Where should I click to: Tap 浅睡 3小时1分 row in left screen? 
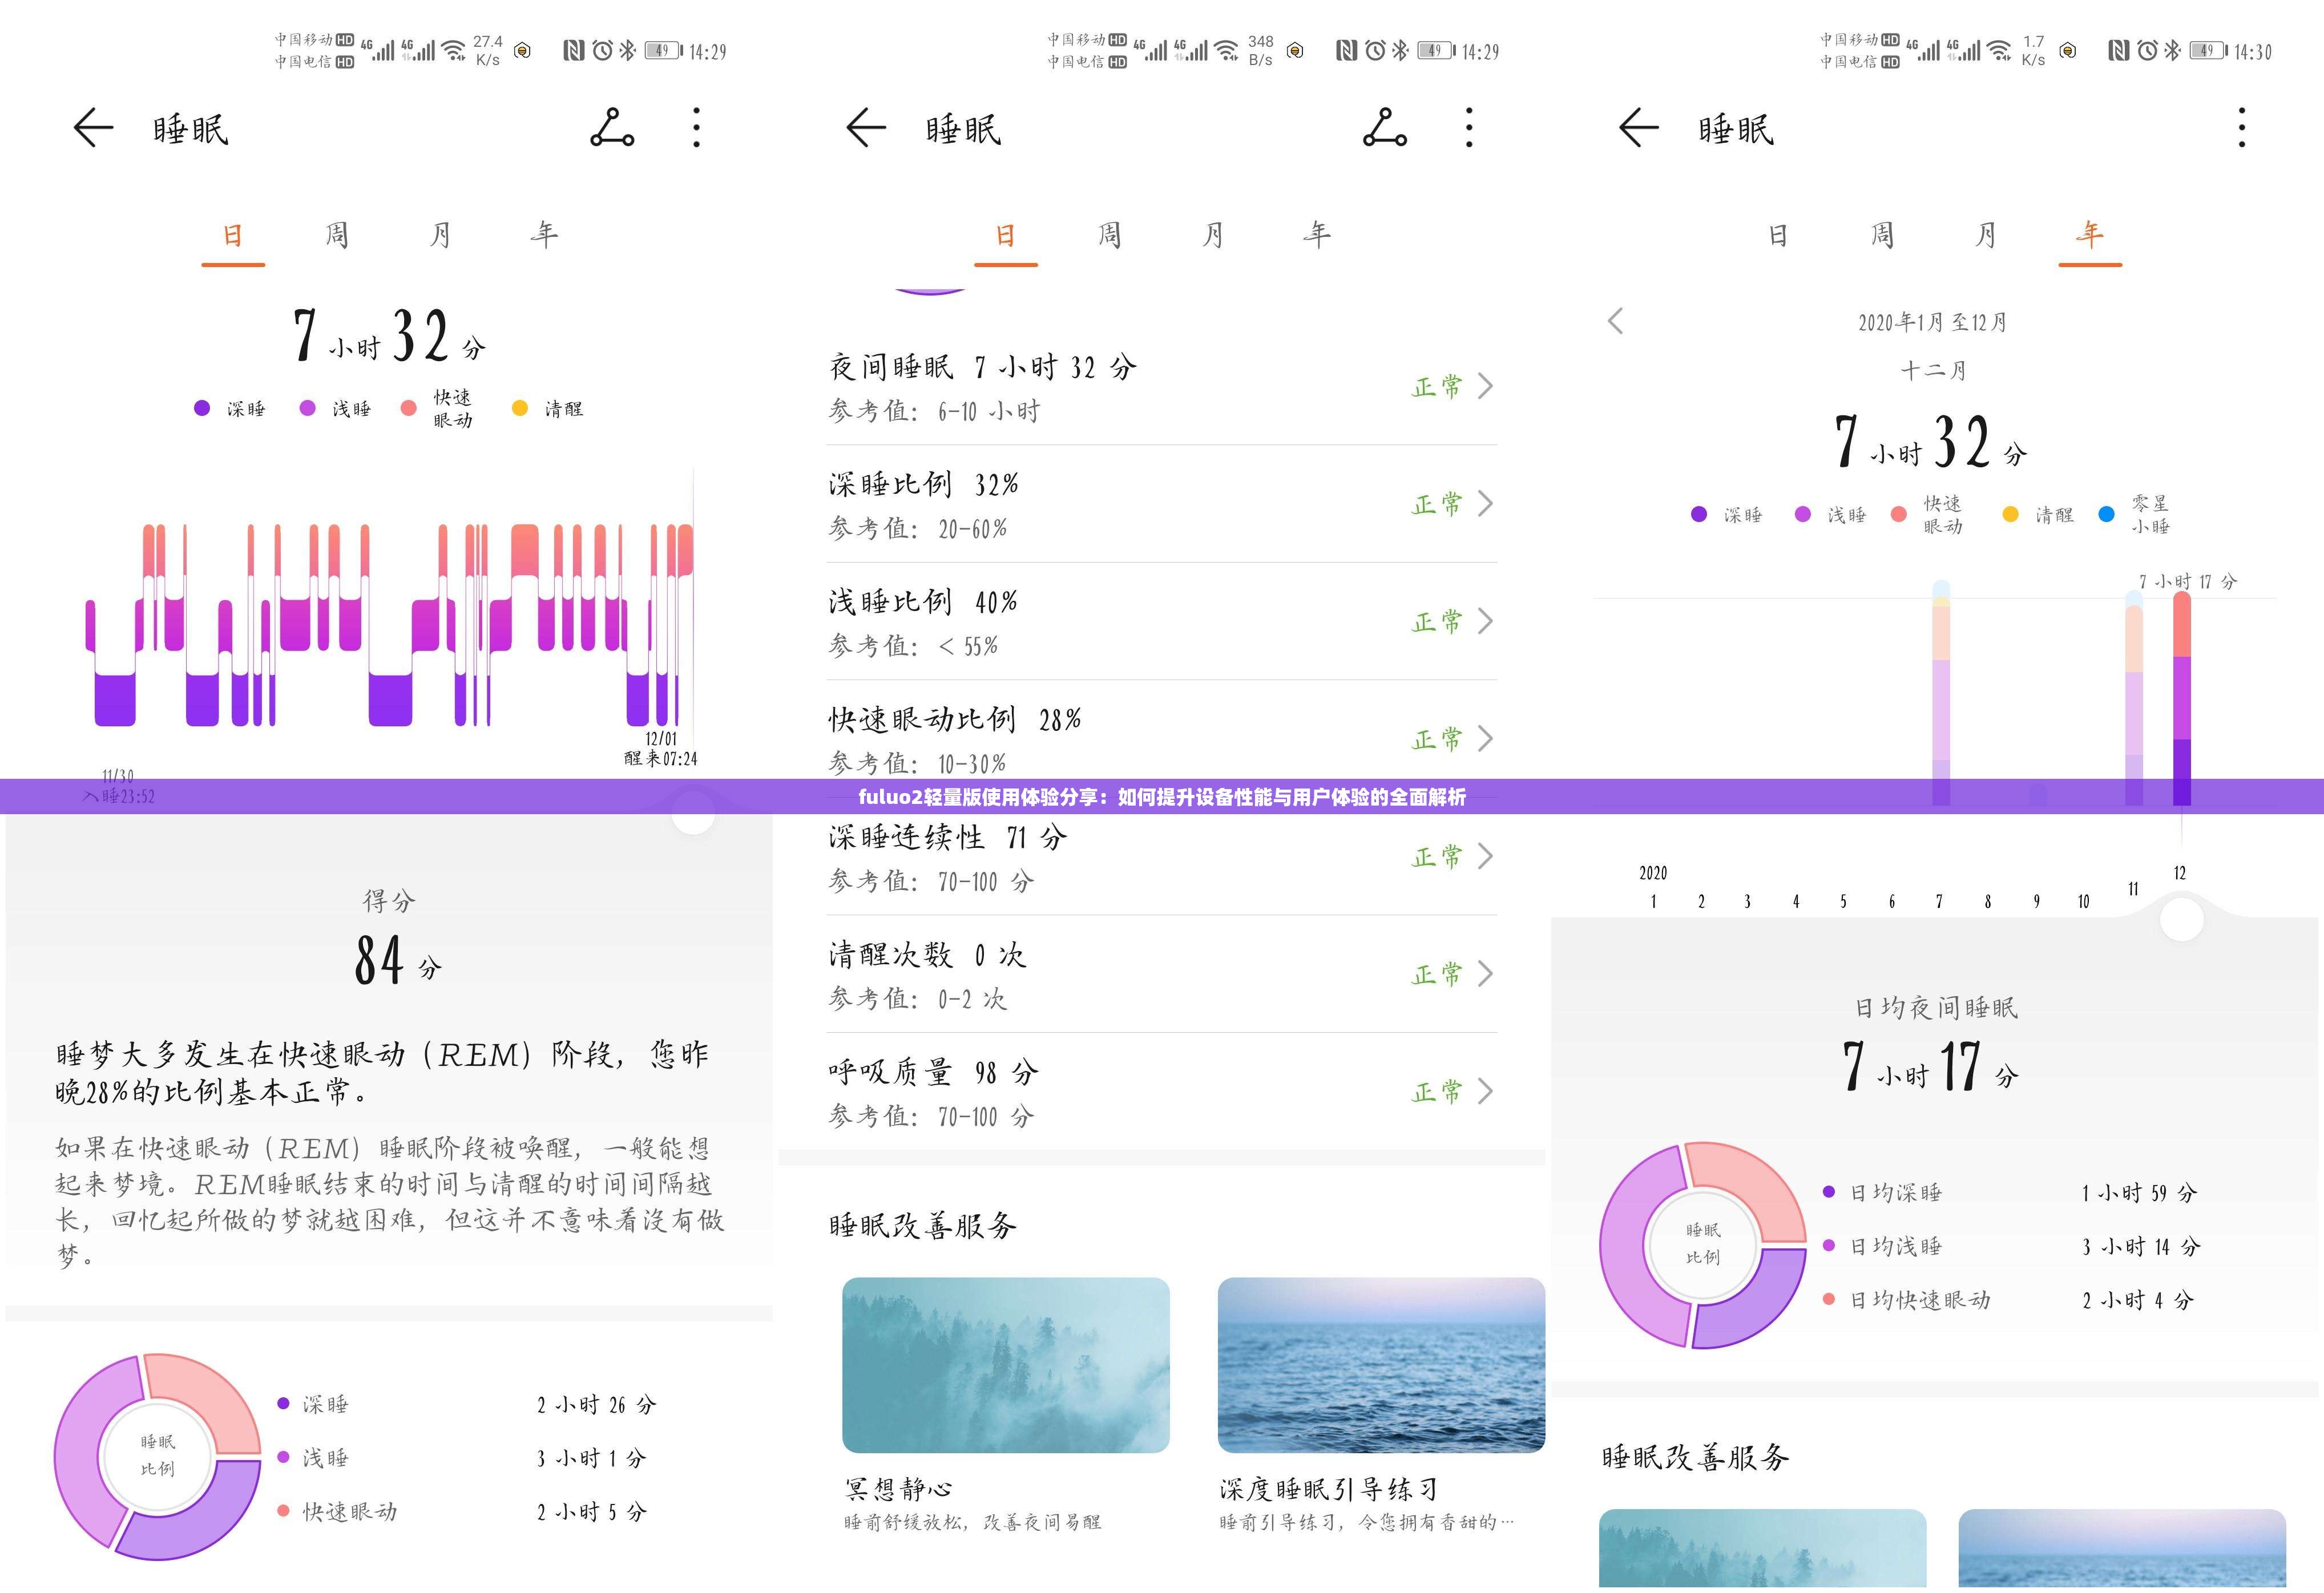point(462,1458)
